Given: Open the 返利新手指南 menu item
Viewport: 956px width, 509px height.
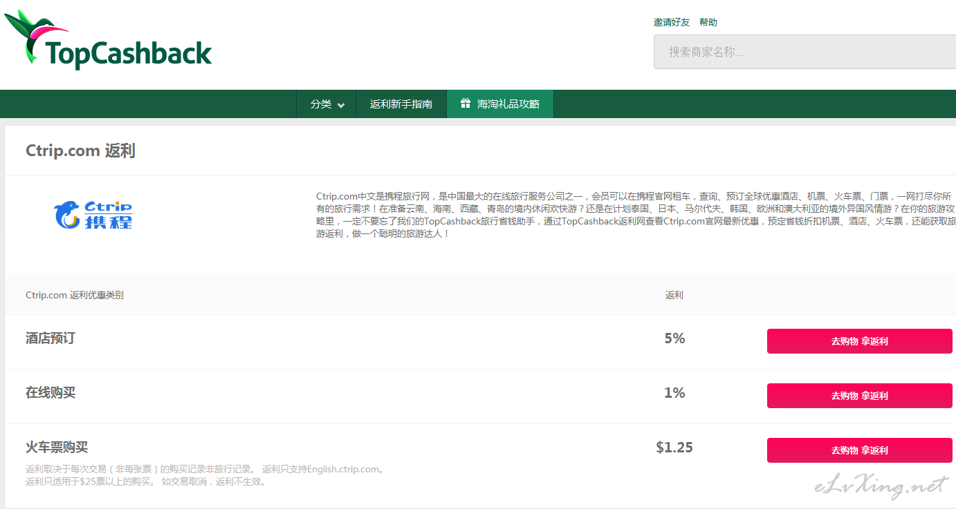Looking at the screenshot, I should click(x=401, y=104).
